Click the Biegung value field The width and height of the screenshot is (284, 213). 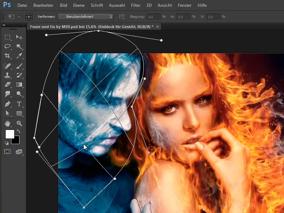154,17
